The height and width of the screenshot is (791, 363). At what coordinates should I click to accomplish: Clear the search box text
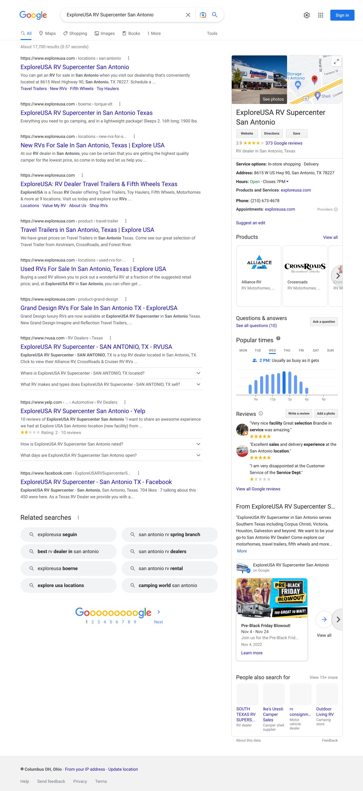(x=188, y=15)
